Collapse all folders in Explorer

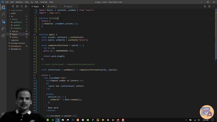coord(26,6)
